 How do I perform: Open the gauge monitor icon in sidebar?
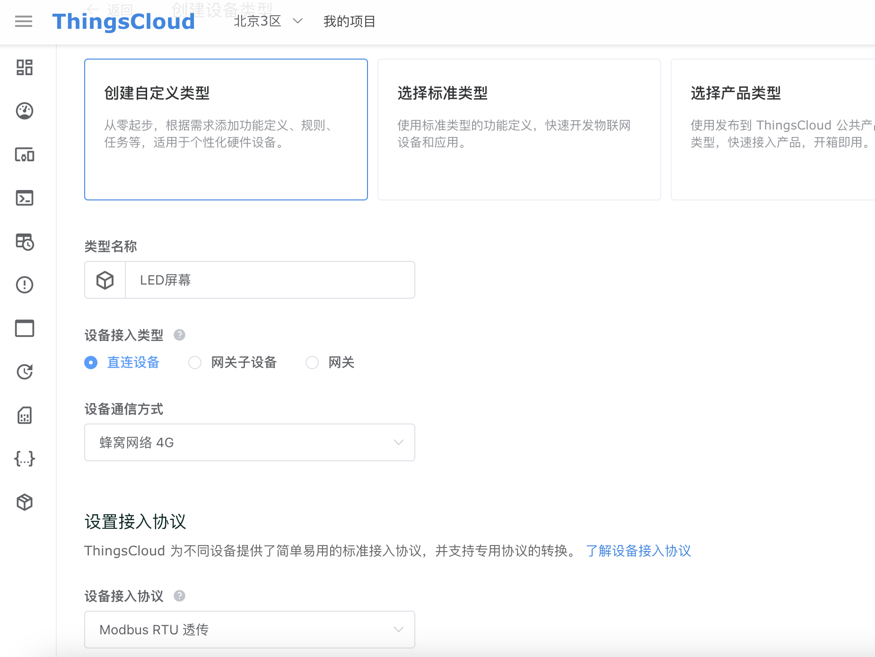pyautogui.click(x=25, y=111)
